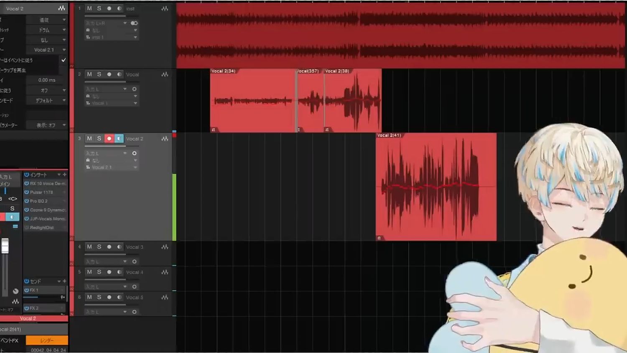Toggle monitor on Vocal track 2

point(119,74)
